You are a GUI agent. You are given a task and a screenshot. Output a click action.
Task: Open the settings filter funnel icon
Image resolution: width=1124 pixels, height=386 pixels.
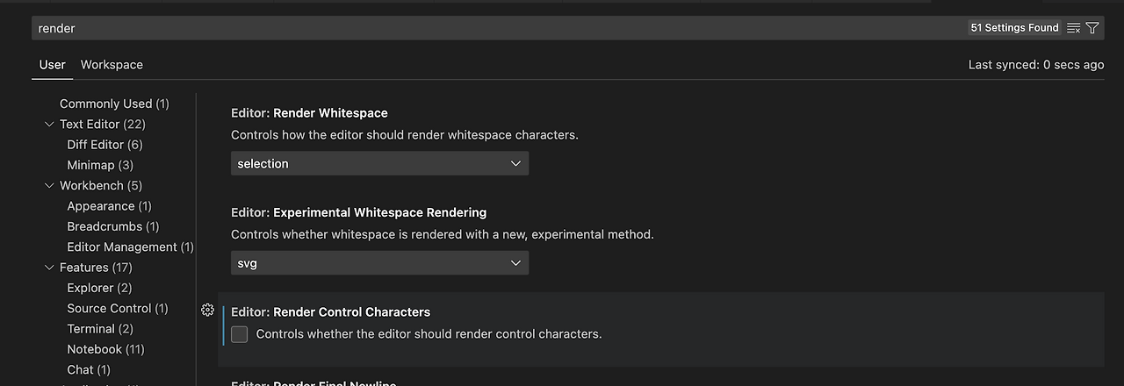1092,28
